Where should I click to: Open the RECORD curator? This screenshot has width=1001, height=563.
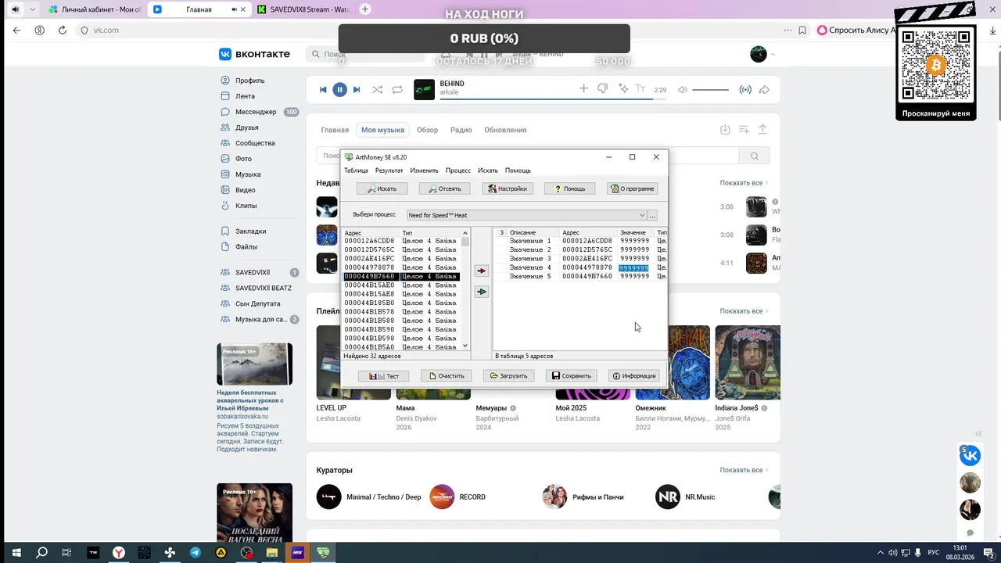click(x=457, y=497)
